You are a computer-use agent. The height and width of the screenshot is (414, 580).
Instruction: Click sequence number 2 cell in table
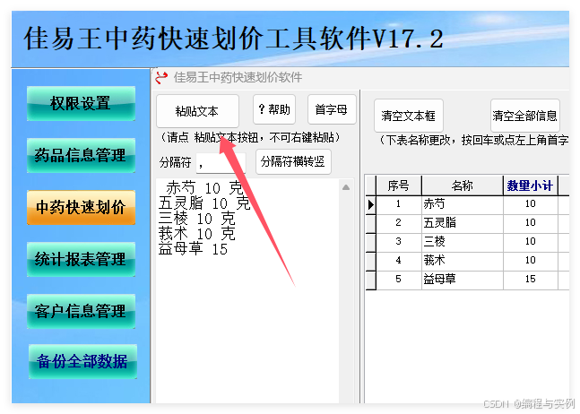pos(399,224)
